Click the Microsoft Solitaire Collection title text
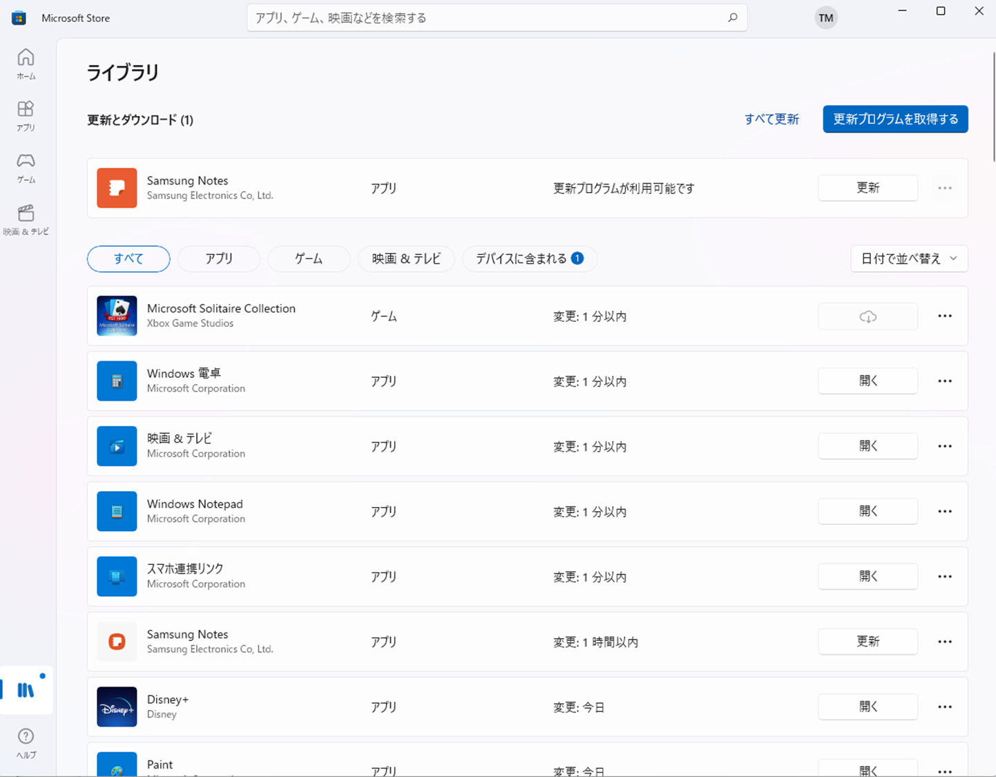Image resolution: width=996 pixels, height=777 pixels. pos(221,309)
